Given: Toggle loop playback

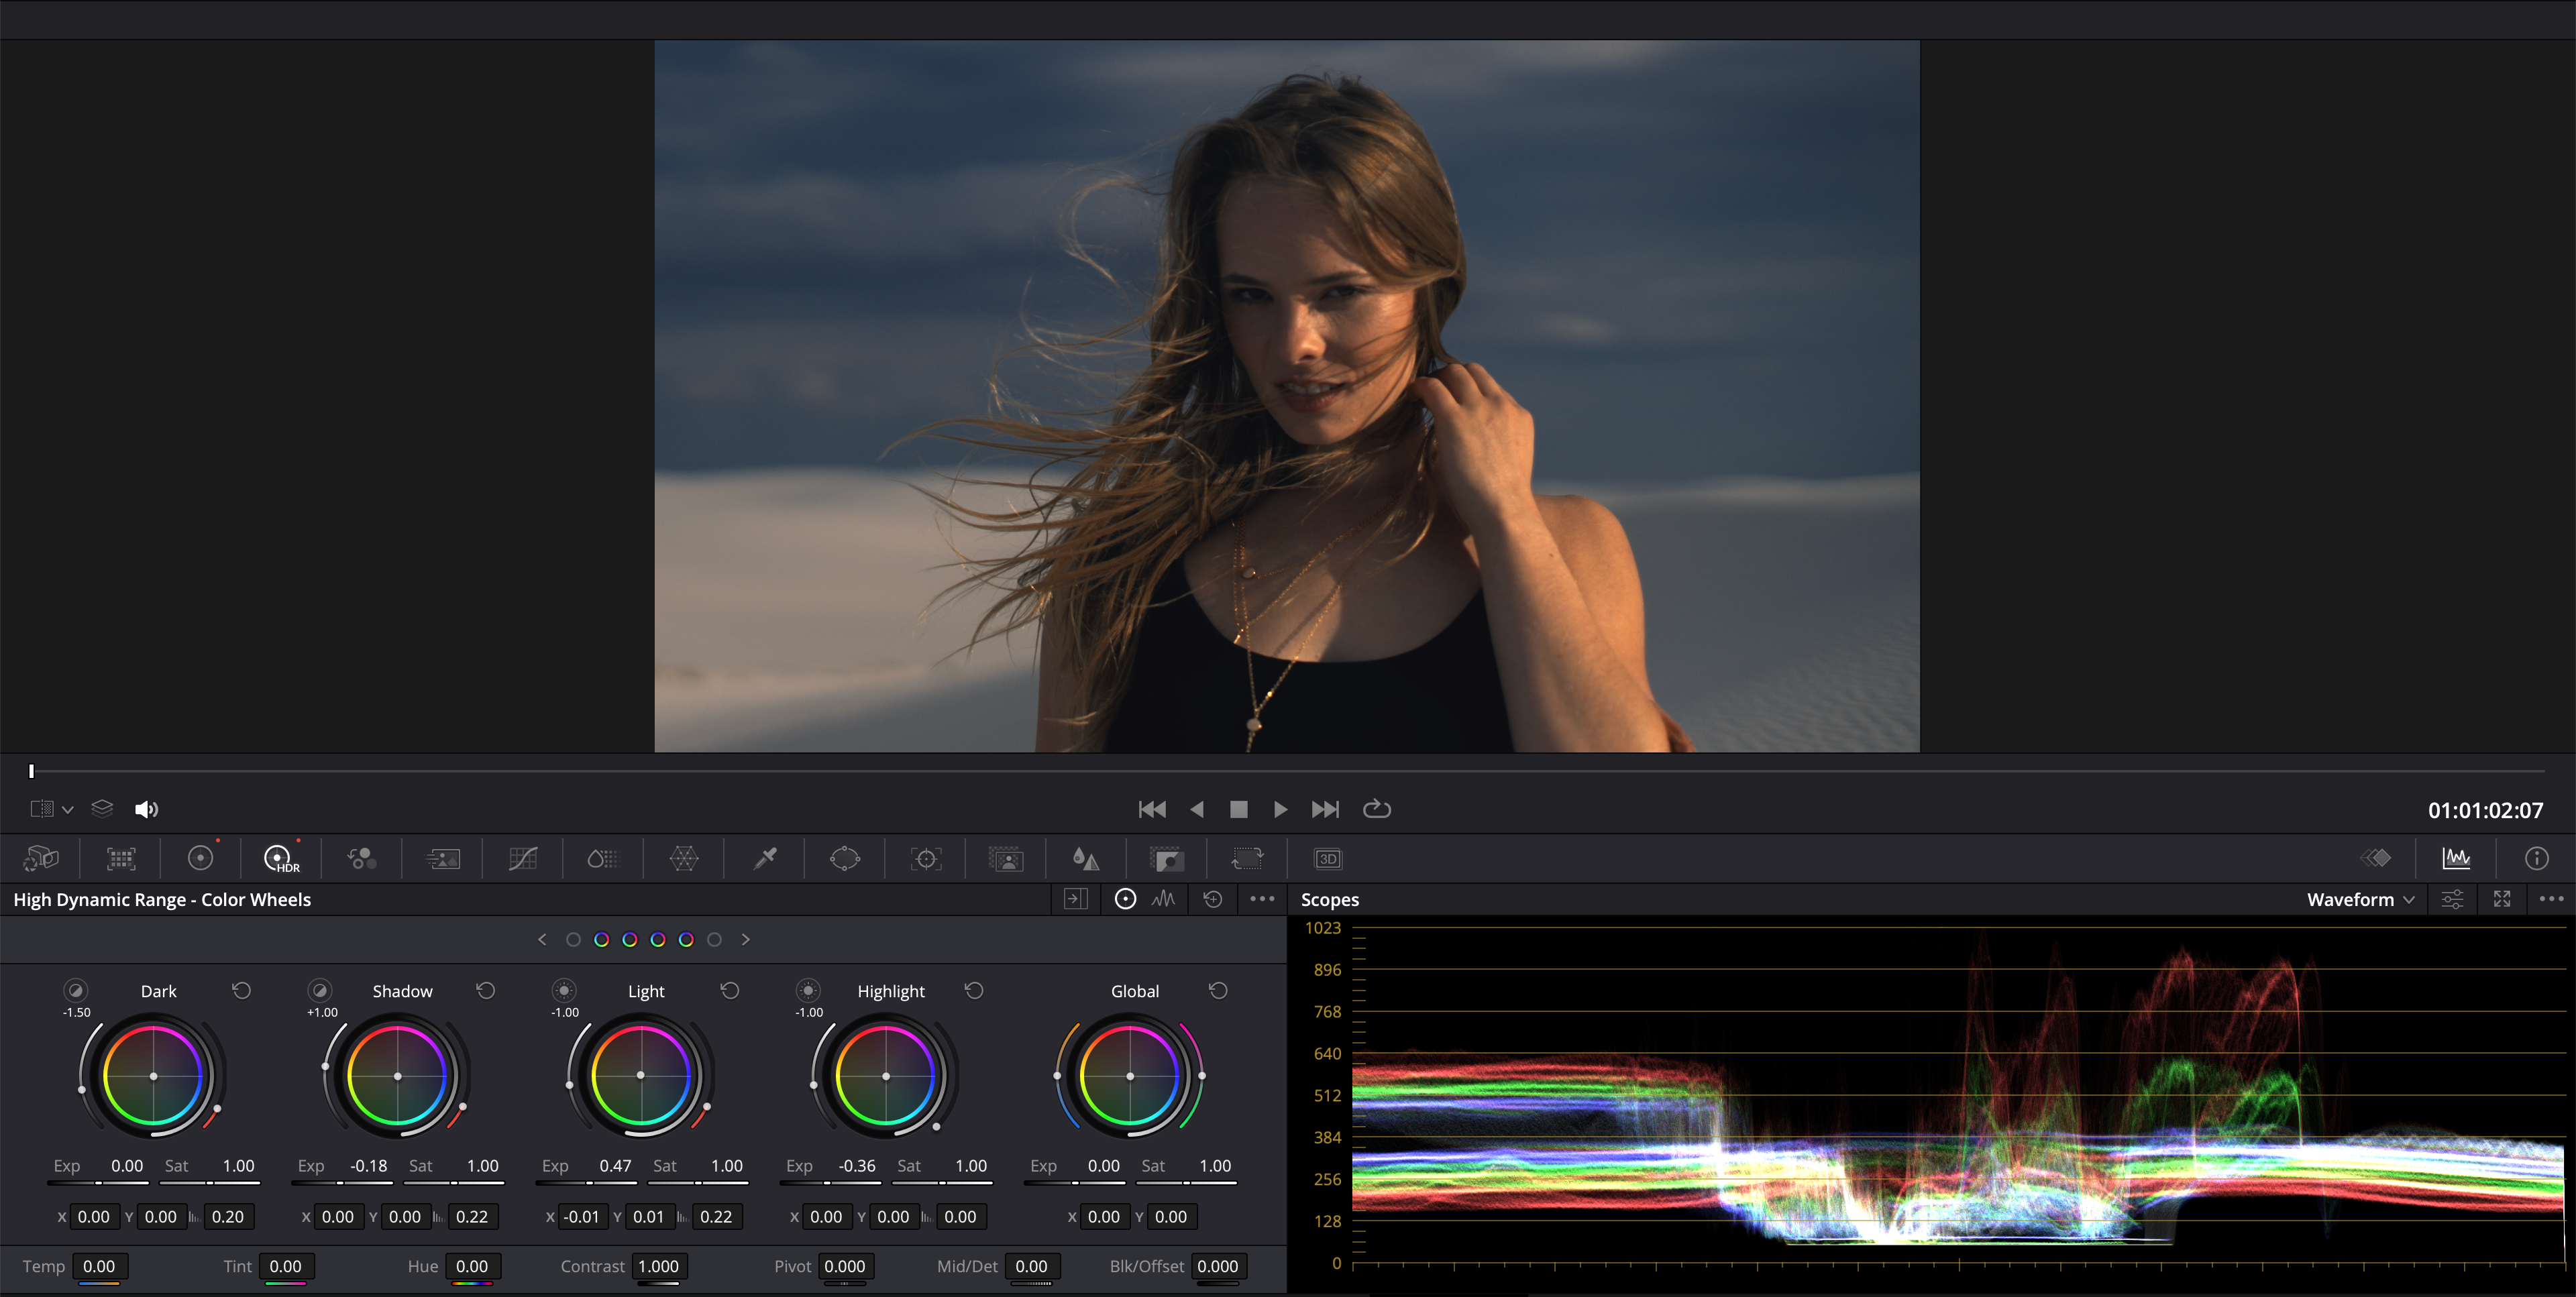Looking at the screenshot, I should click(x=1377, y=809).
